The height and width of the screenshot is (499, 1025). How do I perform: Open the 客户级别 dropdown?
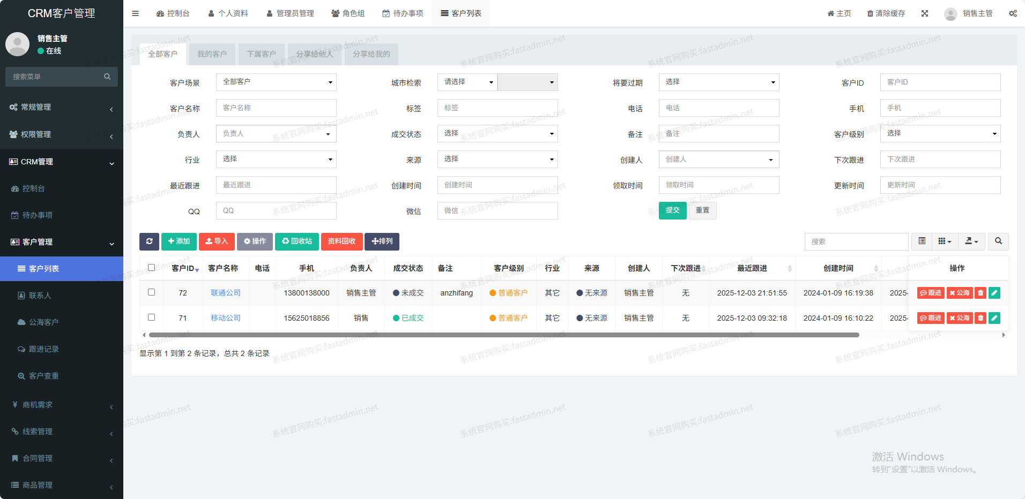(x=940, y=133)
